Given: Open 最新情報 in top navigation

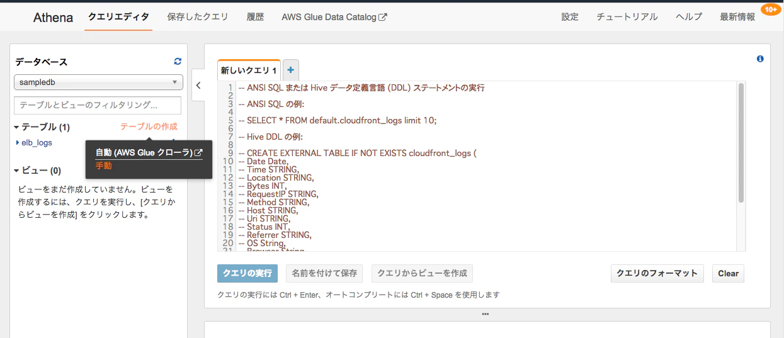Looking at the screenshot, I should click(737, 17).
